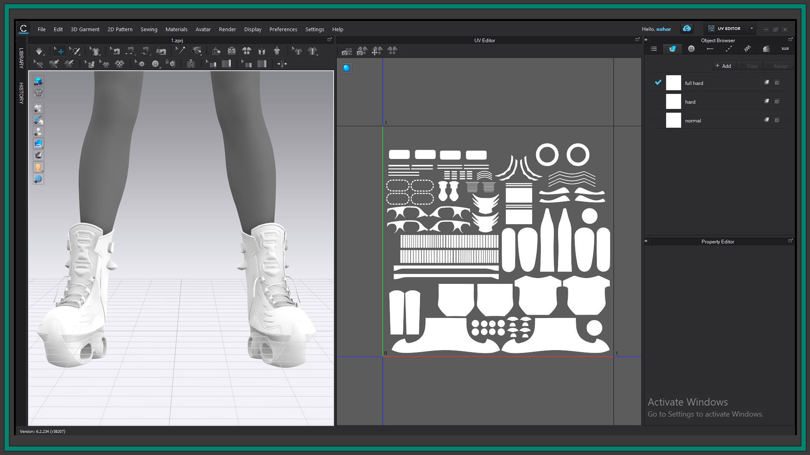Open the Sewing menu

pos(149,29)
